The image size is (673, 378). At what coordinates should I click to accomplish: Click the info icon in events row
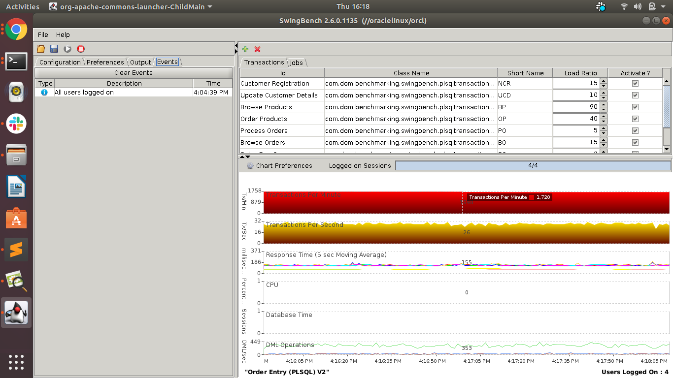44,93
